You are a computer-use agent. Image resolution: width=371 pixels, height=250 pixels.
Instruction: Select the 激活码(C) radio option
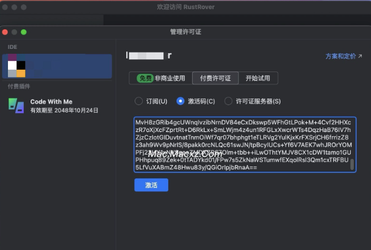point(196,101)
